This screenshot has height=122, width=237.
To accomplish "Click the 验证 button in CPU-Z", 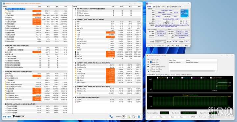I will 178,46.
